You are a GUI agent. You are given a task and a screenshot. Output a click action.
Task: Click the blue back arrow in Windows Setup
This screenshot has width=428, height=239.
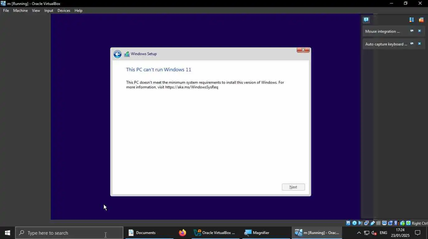pyautogui.click(x=117, y=54)
